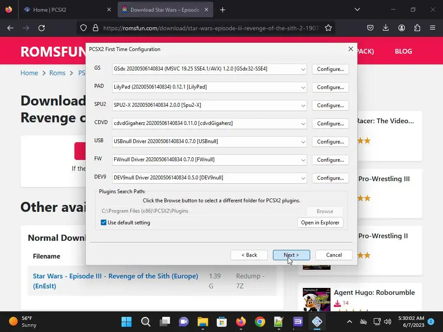Open the Notepad++ taskbar icon
Screen dimensions: 443x332
point(279,322)
